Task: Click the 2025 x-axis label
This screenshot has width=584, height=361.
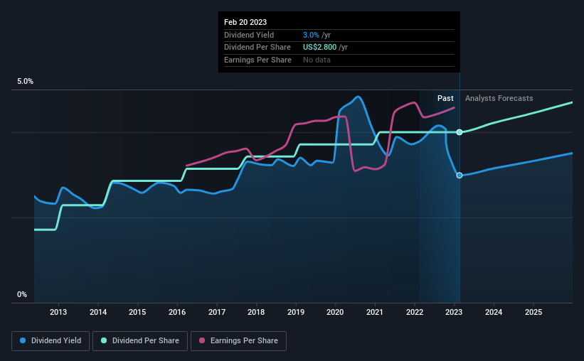Action: pyautogui.click(x=533, y=312)
